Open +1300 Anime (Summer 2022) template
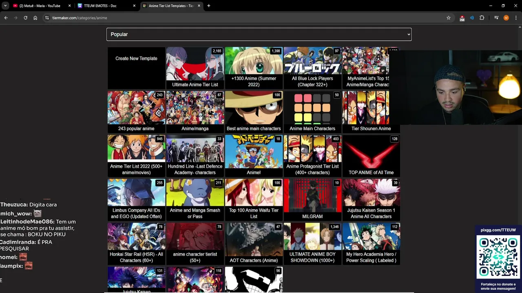Image resolution: width=522 pixels, height=293 pixels. tap(254, 68)
